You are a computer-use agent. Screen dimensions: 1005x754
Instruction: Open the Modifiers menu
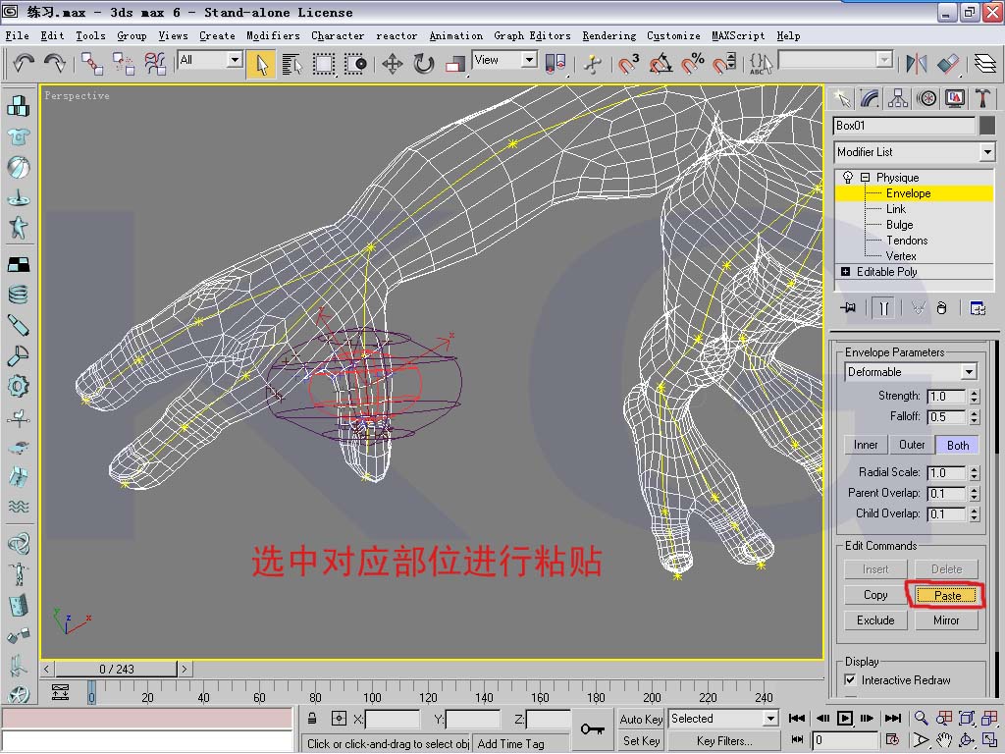click(273, 35)
